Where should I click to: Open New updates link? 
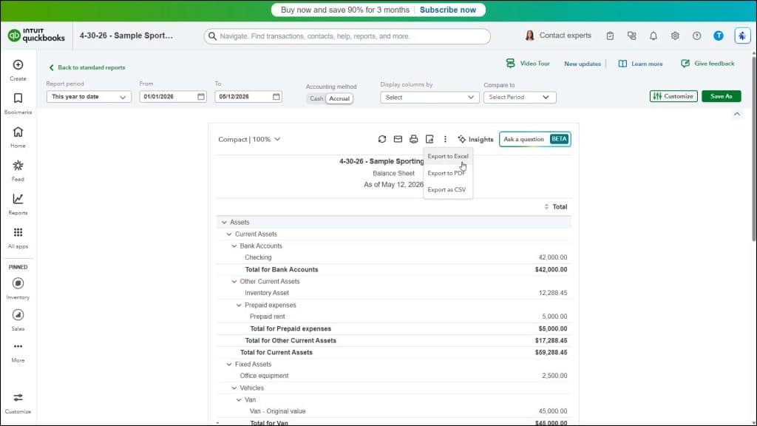[583, 64]
